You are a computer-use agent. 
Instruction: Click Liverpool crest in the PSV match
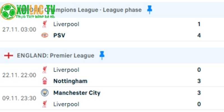(x=45, y=24)
